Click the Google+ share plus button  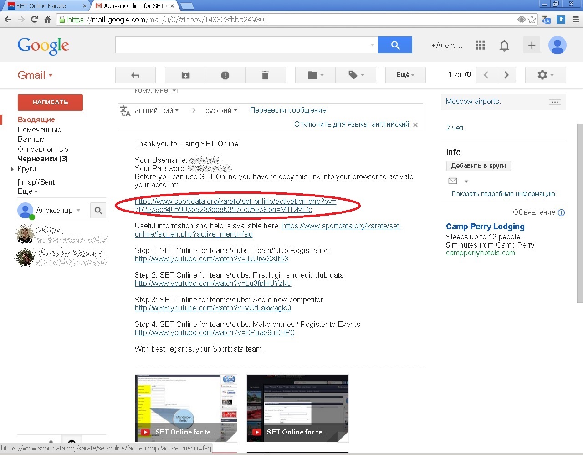tap(532, 45)
